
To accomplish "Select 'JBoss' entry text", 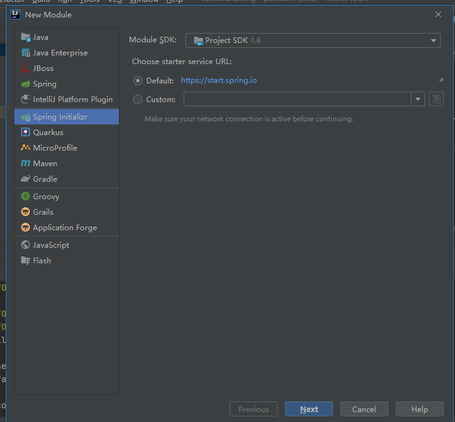I will coord(43,68).
